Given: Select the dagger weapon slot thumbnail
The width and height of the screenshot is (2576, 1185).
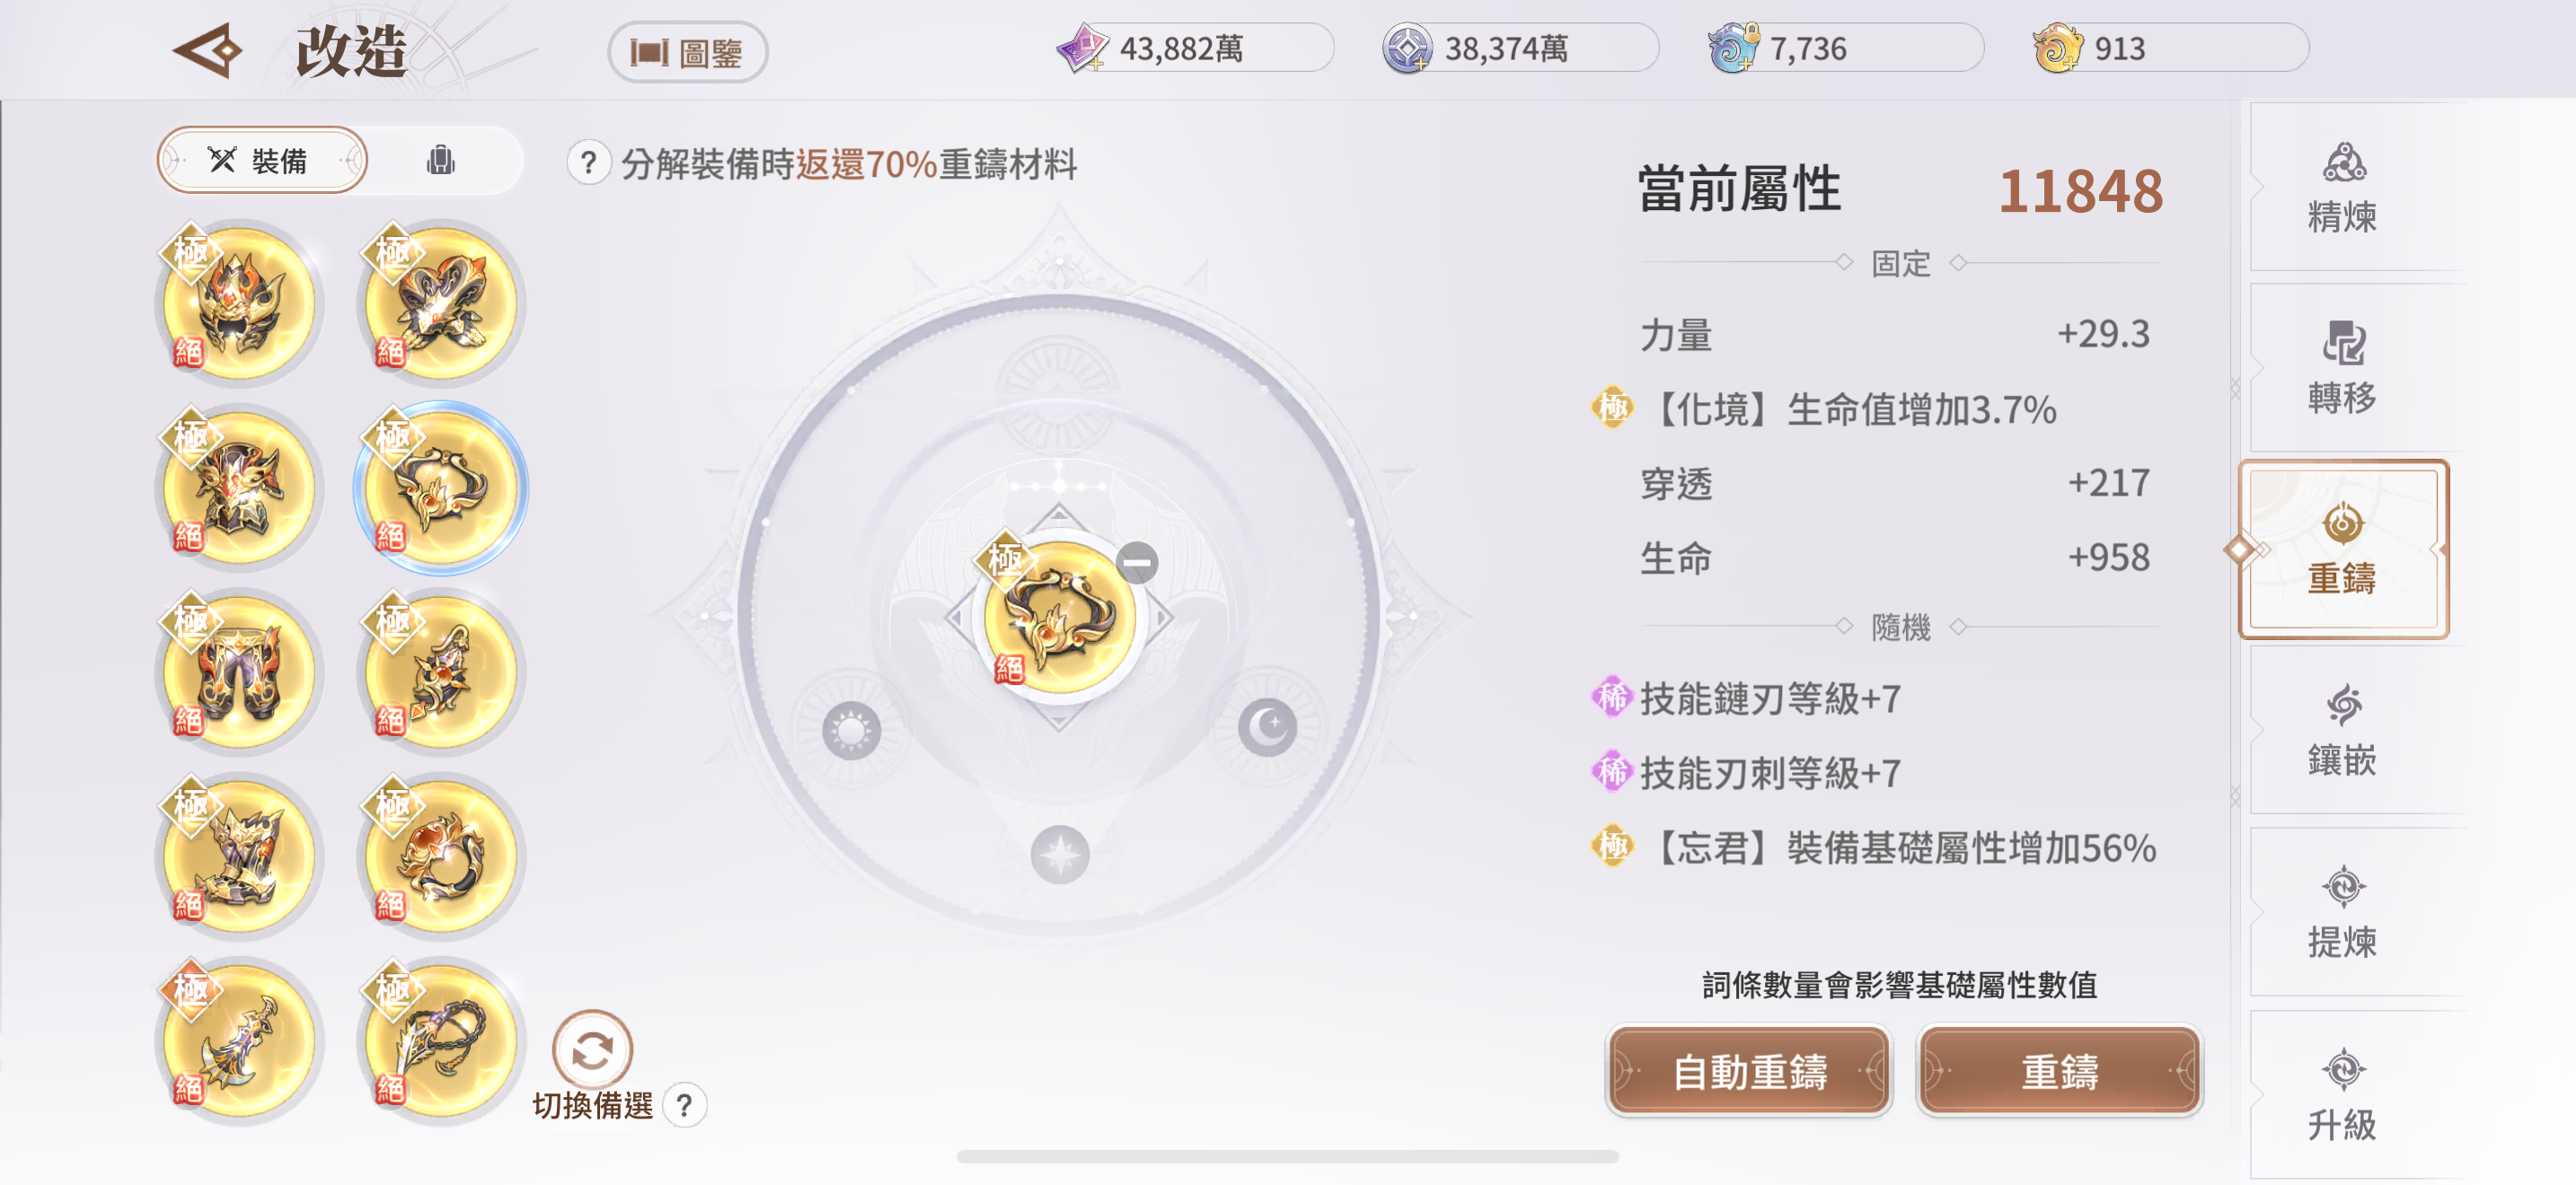Looking at the screenshot, I should coord(239,1041).
